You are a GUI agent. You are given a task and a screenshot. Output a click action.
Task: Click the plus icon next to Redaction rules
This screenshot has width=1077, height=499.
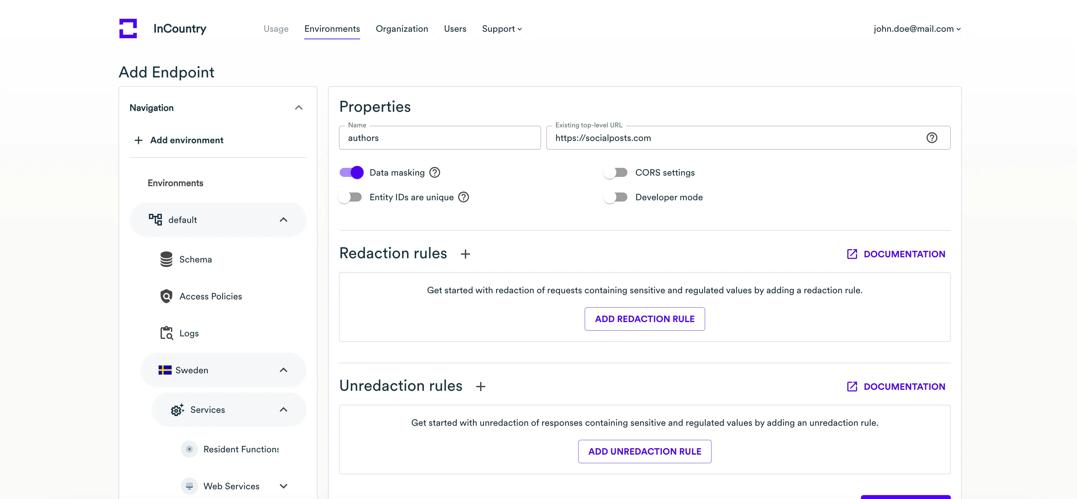(x=465, y=254)
